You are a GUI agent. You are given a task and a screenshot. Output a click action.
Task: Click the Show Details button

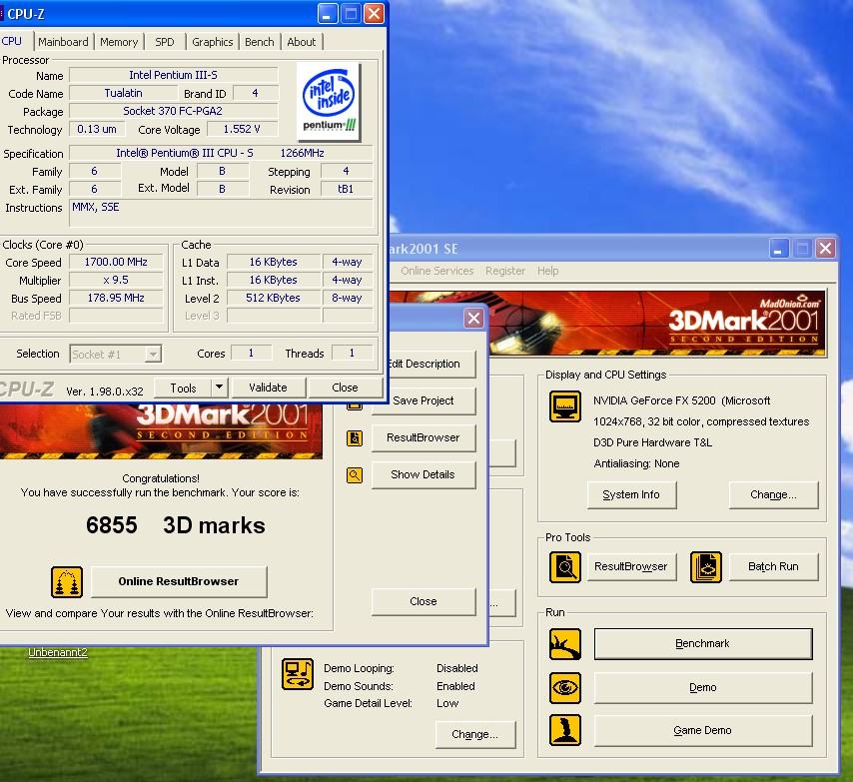[x=424, y=474]
